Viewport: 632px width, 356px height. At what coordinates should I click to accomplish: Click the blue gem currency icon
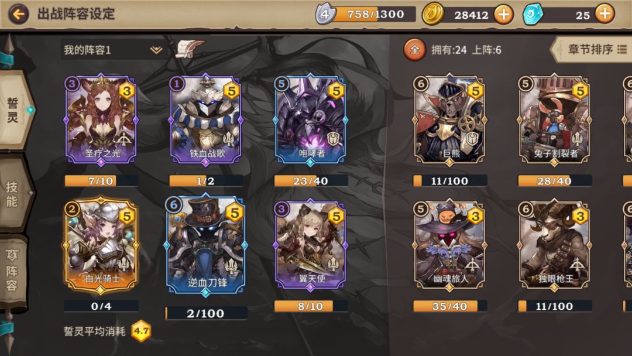pos(533,15)
